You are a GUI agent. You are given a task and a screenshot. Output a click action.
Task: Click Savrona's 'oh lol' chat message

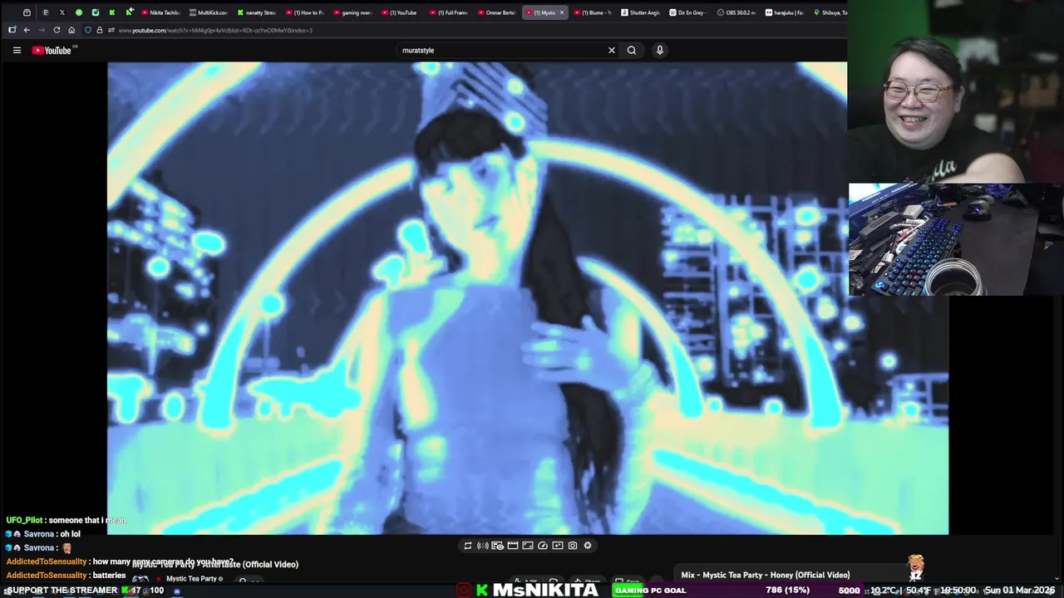click(x=43, y=534)
